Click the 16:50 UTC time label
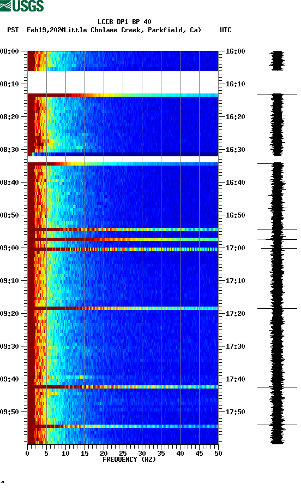Screen dimensions: 301x488 point(235,215)
